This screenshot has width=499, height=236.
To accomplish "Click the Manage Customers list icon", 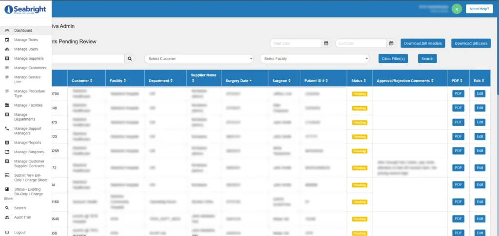I will coord(7,68).
